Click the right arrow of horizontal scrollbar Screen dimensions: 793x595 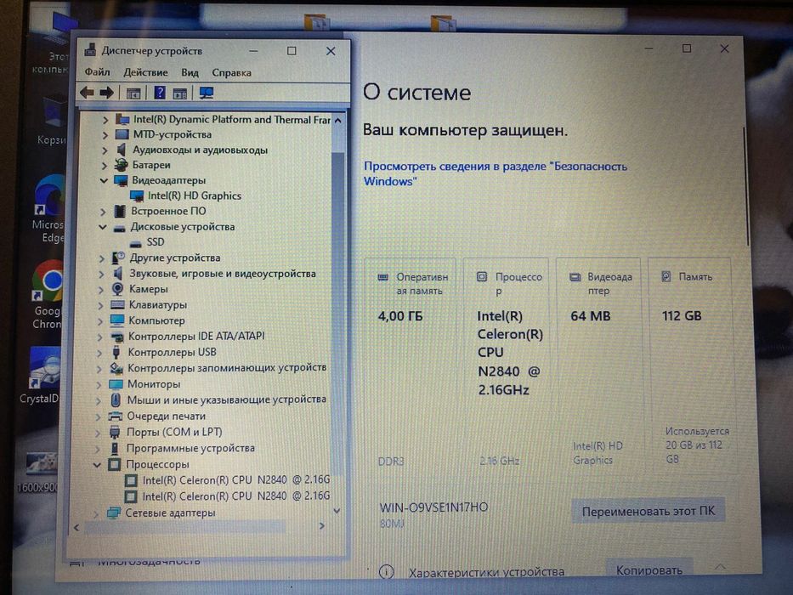321,526
